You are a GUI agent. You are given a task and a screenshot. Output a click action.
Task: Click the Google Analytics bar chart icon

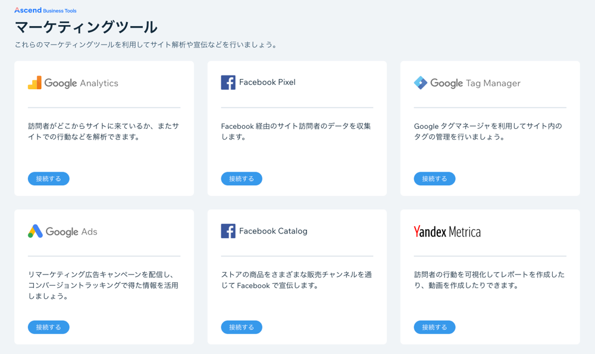tap(35, 83)
